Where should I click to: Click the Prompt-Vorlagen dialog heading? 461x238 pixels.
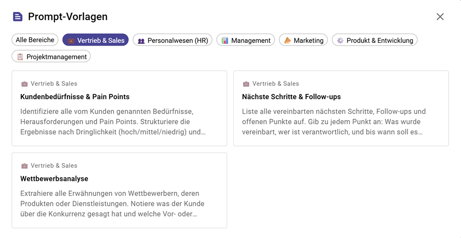pyautogui.click(x=68, y=17)
